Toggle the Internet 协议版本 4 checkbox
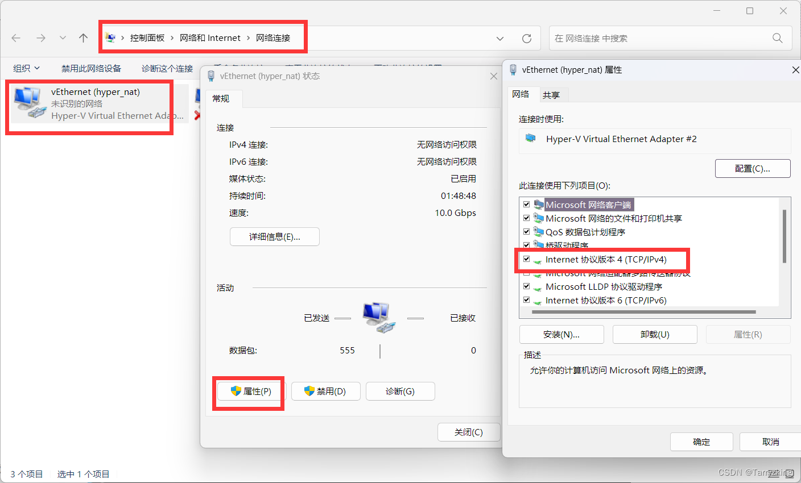Image resolution: width=801 pixels, height=483 pixels. point(527,259)
